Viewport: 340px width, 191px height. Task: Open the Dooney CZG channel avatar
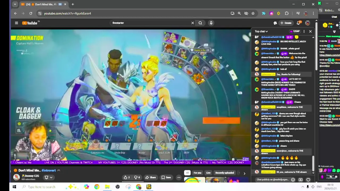(16, 177)
